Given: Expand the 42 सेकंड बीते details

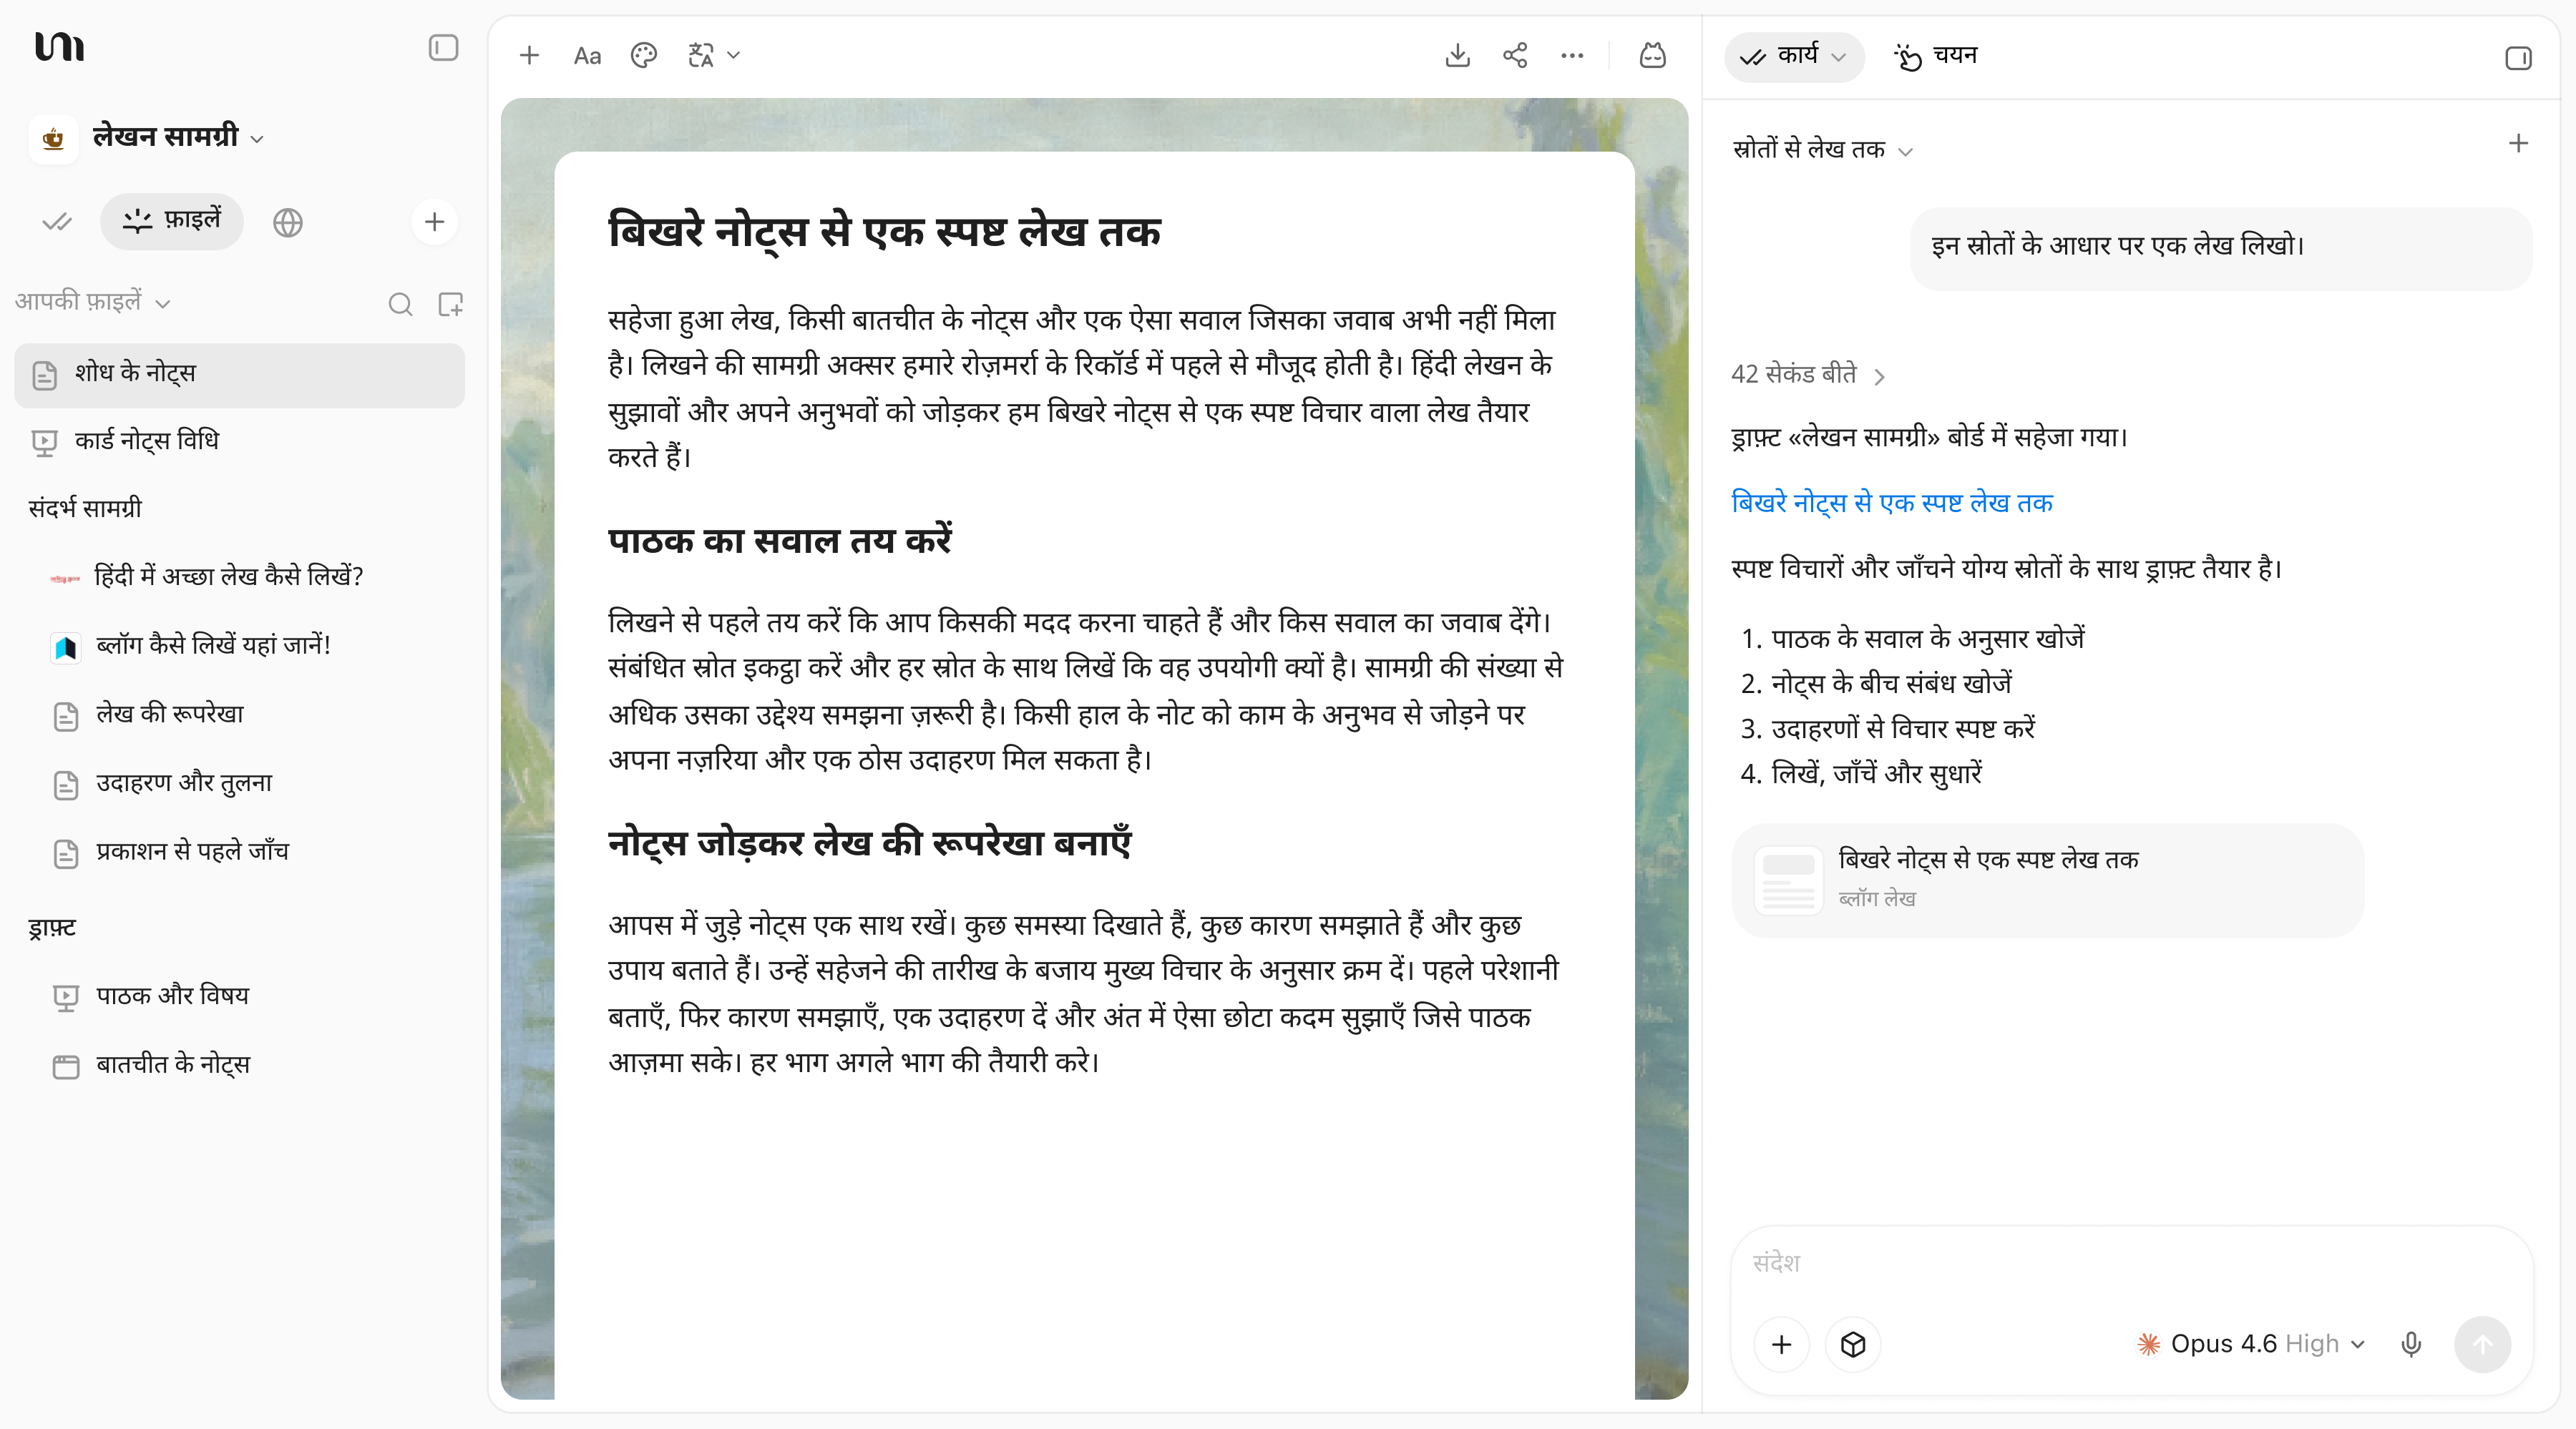Looking at the screenshot, I should (x=1808, y=375).
